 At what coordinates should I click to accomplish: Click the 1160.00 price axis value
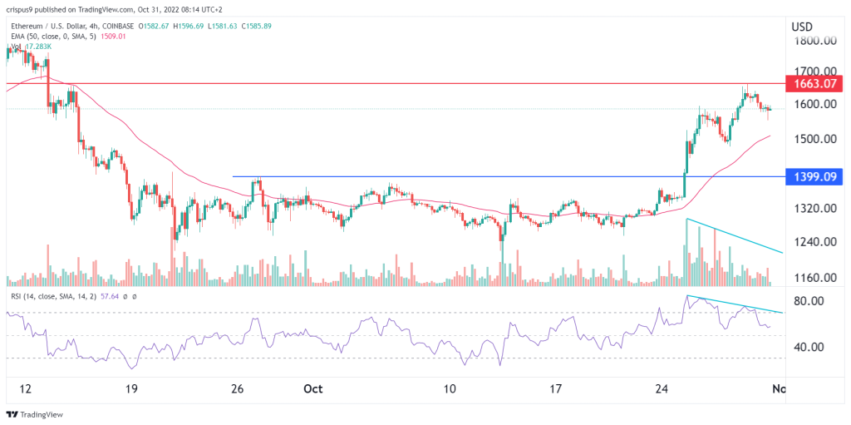tap(814, 278)
